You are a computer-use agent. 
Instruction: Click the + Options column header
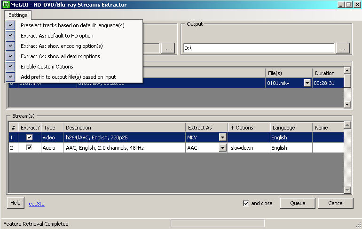pos(249,128)
